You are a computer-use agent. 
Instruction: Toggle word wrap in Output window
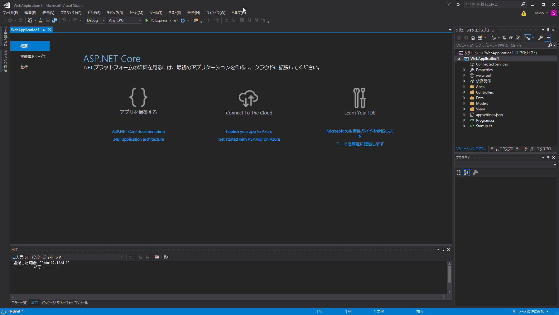pos(166,257)
